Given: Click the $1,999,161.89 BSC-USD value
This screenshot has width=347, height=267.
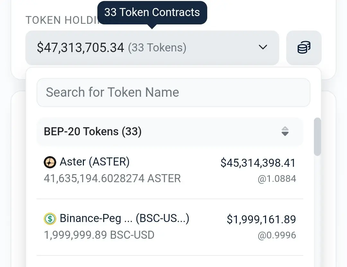Looking at the screenshot, I should point(261,219).
